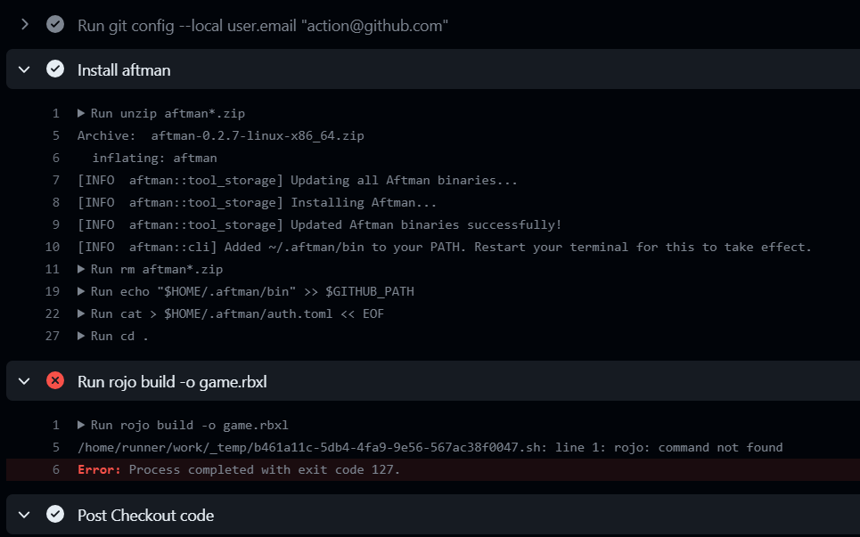Click the success checkmark icon on Install aftman
The width and height of the screenshot is (860, 537).
55,69
